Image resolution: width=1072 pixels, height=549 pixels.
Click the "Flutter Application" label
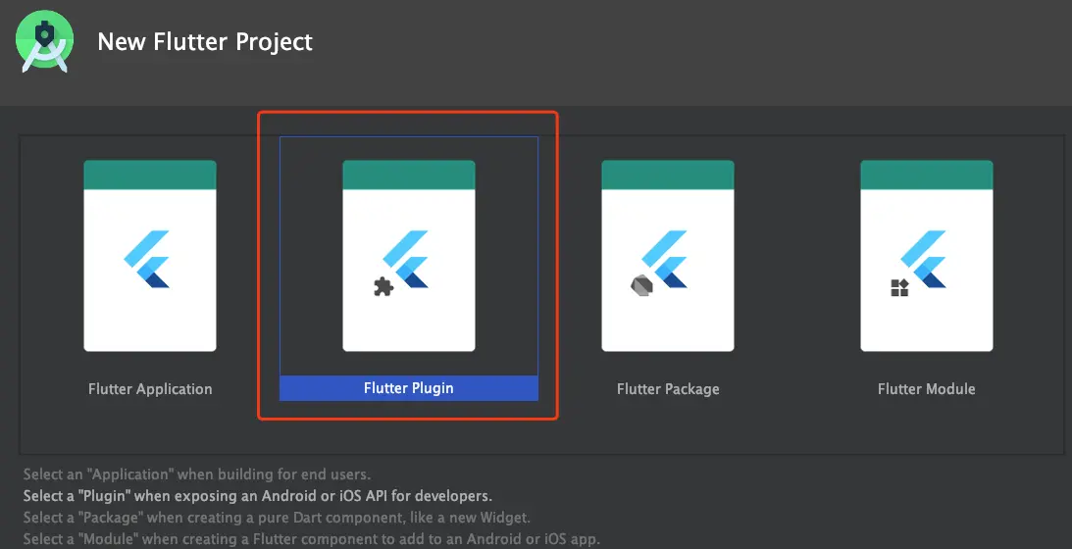coord(150,389)
